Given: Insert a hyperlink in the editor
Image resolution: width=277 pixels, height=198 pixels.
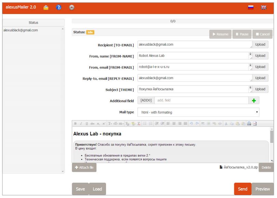Looking at the screenshot, I should tap(214, 124).
